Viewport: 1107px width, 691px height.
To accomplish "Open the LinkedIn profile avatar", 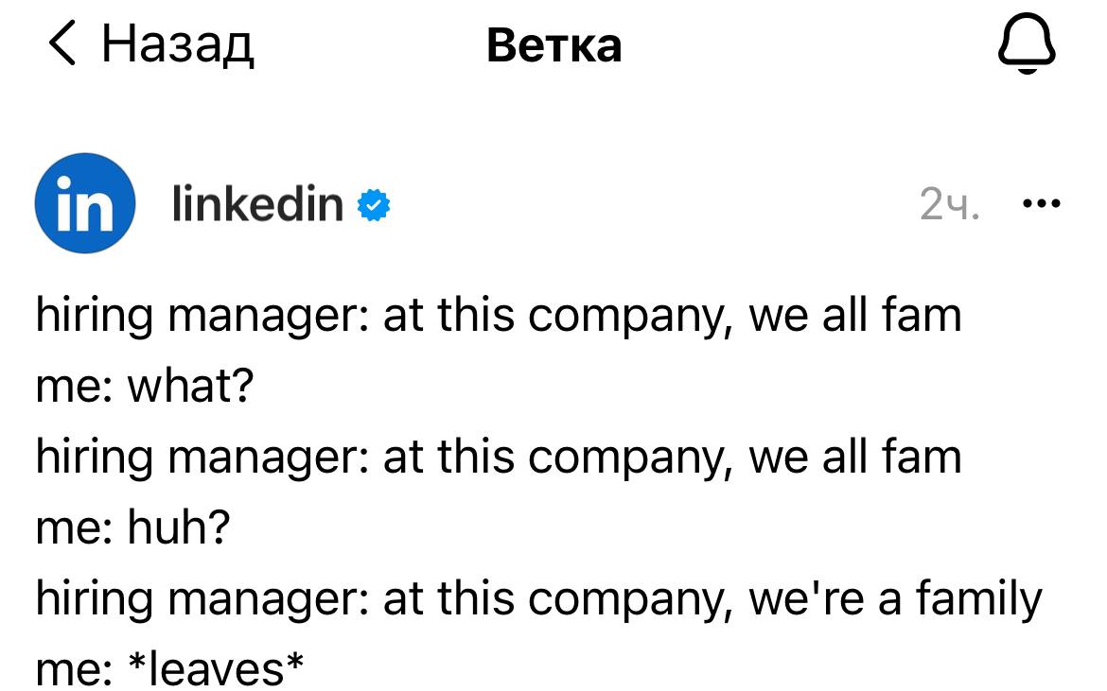I will tap(84, 203).
